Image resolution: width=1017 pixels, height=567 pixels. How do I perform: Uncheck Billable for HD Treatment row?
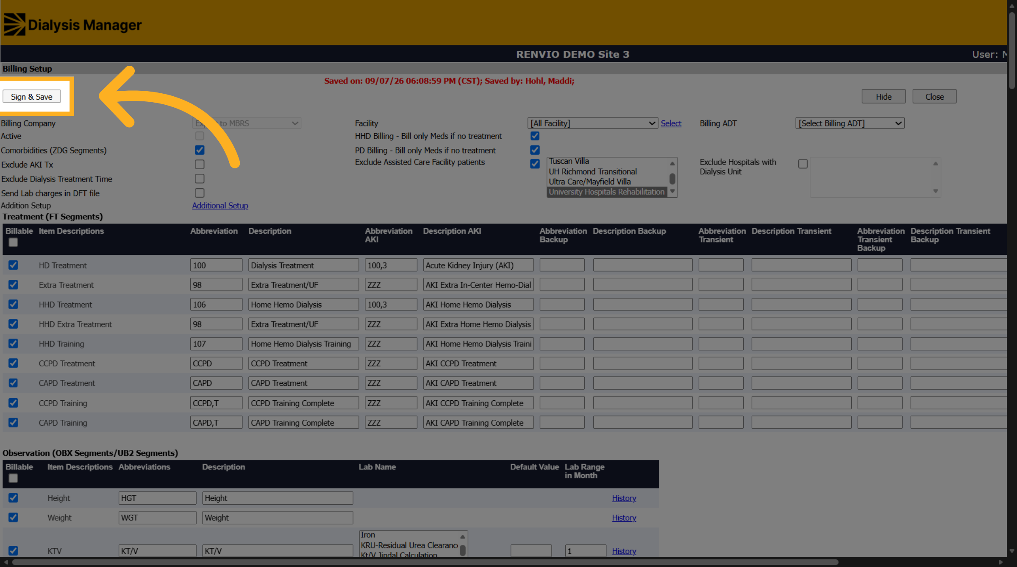coord(13,265)
